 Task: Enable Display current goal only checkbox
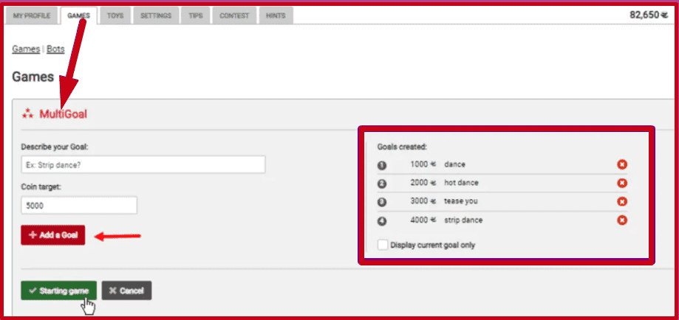tap(383, 245)
